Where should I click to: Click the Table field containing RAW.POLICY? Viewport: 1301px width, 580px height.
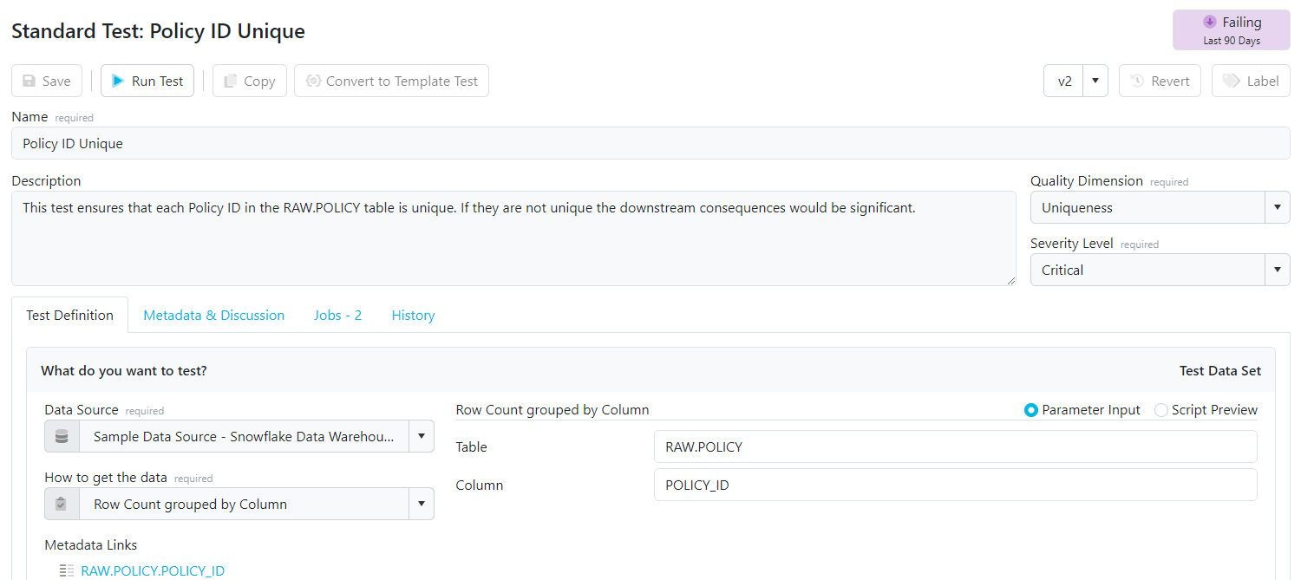(x=955, y=446)
